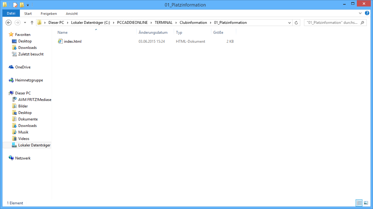Image resolution: width=373 pixels, height=209 pixels.
Task: Refresh the current folder view
Action: [296, 23]
